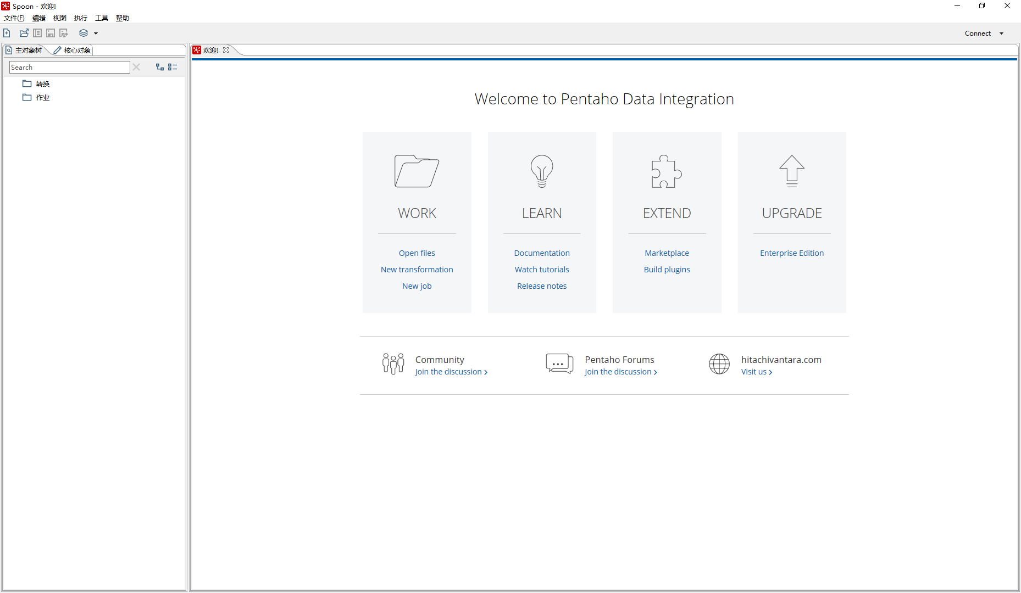Click the WORK heading
Image resolution: width=1021 pixels, height=593 pixels.
[417, 213]
